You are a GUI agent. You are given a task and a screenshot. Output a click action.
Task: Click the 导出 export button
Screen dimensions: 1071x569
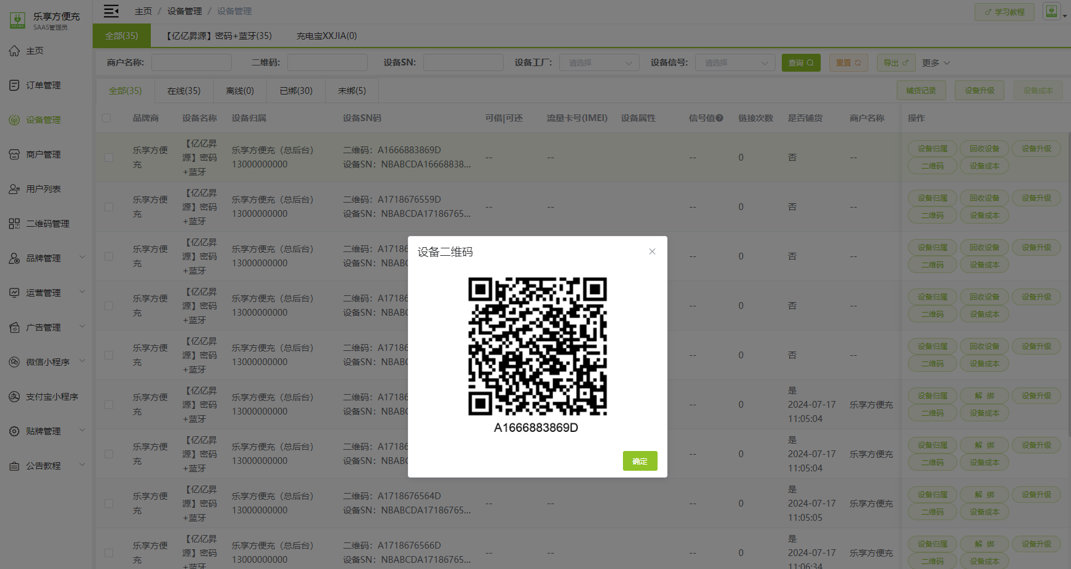click(x=896, y=62)
